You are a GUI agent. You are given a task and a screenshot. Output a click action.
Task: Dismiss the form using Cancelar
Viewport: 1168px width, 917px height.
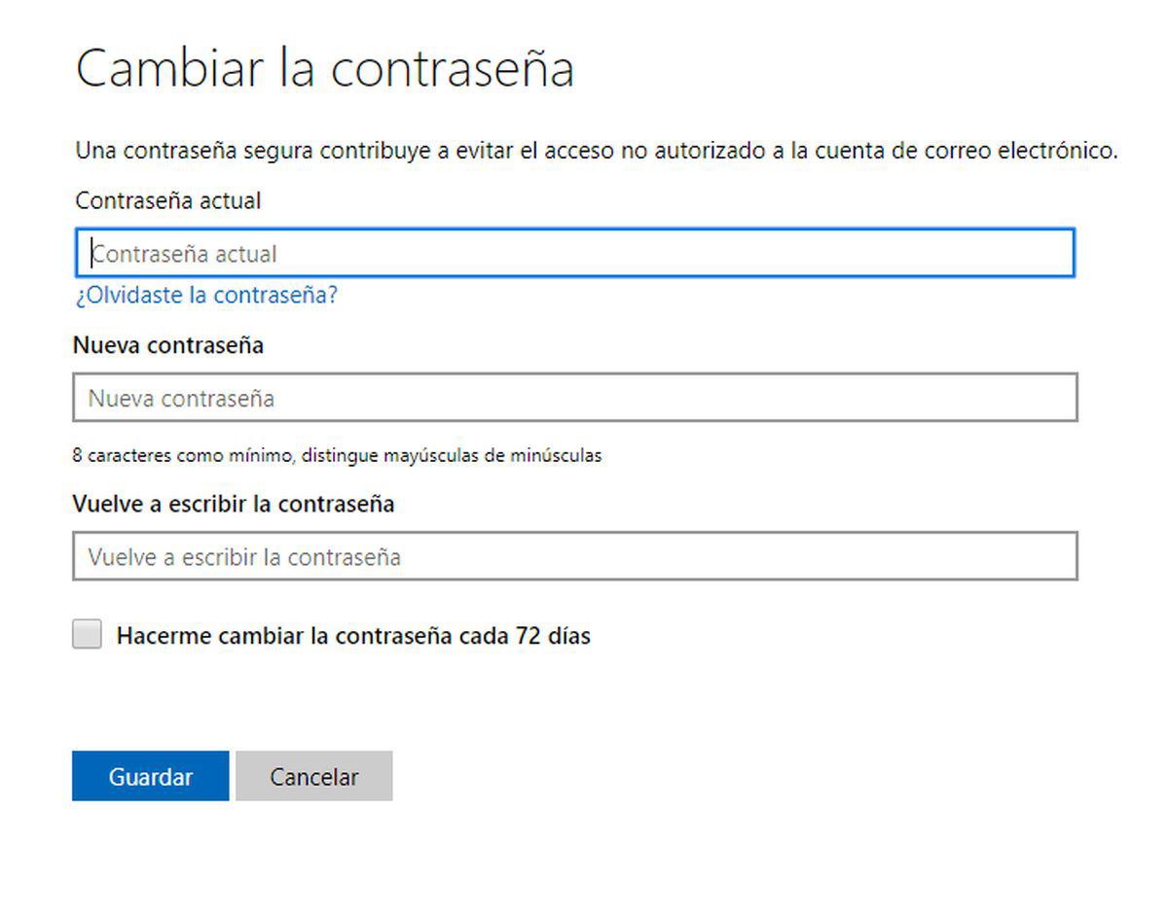point(313,776)
